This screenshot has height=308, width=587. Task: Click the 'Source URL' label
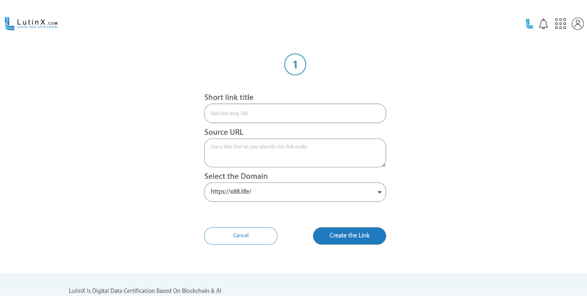click(x=224, y=132)
